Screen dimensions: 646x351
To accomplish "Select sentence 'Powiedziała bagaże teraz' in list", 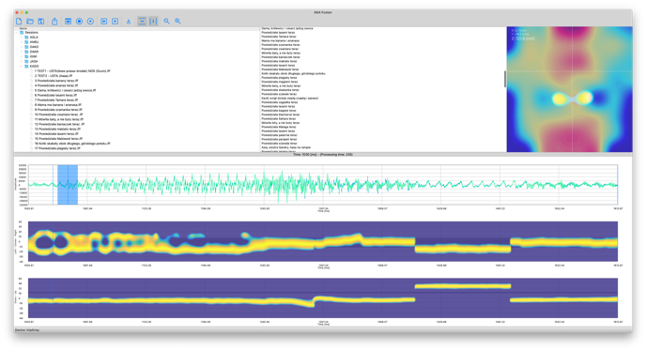I will click(279, 111).
